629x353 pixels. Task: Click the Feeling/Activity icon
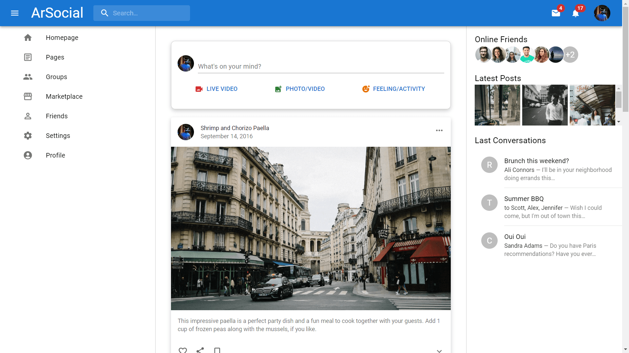point(366,89)
